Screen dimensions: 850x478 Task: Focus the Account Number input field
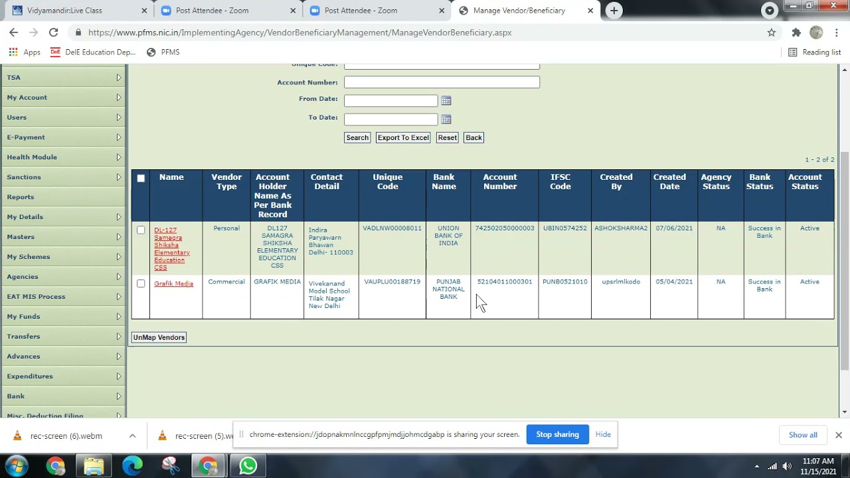(x=442, y=82)
